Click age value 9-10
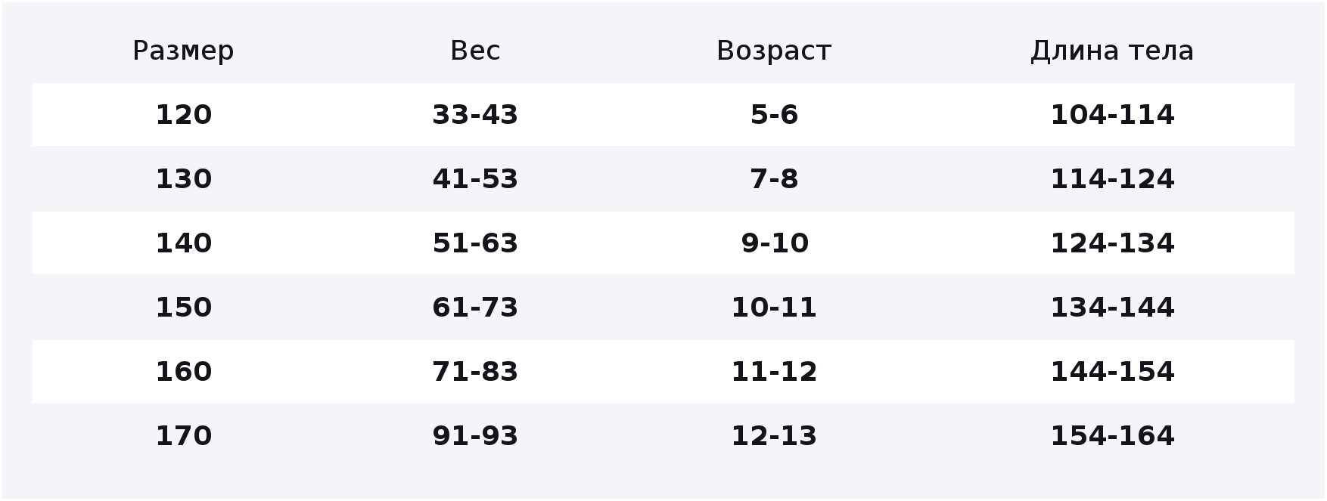 [775, 243]
